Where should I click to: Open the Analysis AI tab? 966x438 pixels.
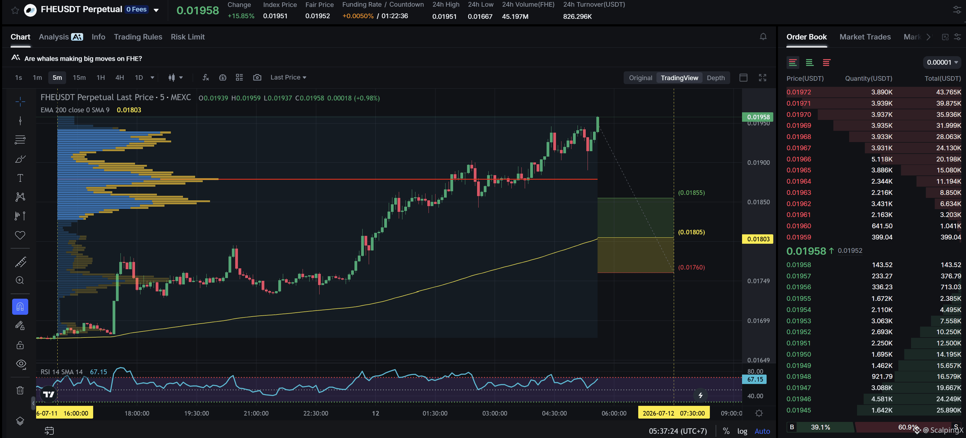click(x=61, y=37)
